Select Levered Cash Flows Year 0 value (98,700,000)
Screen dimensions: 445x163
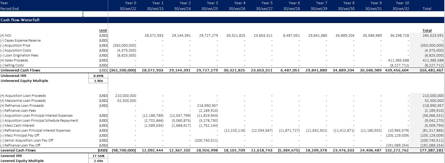click(x=124, y=150)
